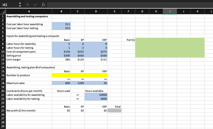Click the 'Hours available' header cell

96,91
